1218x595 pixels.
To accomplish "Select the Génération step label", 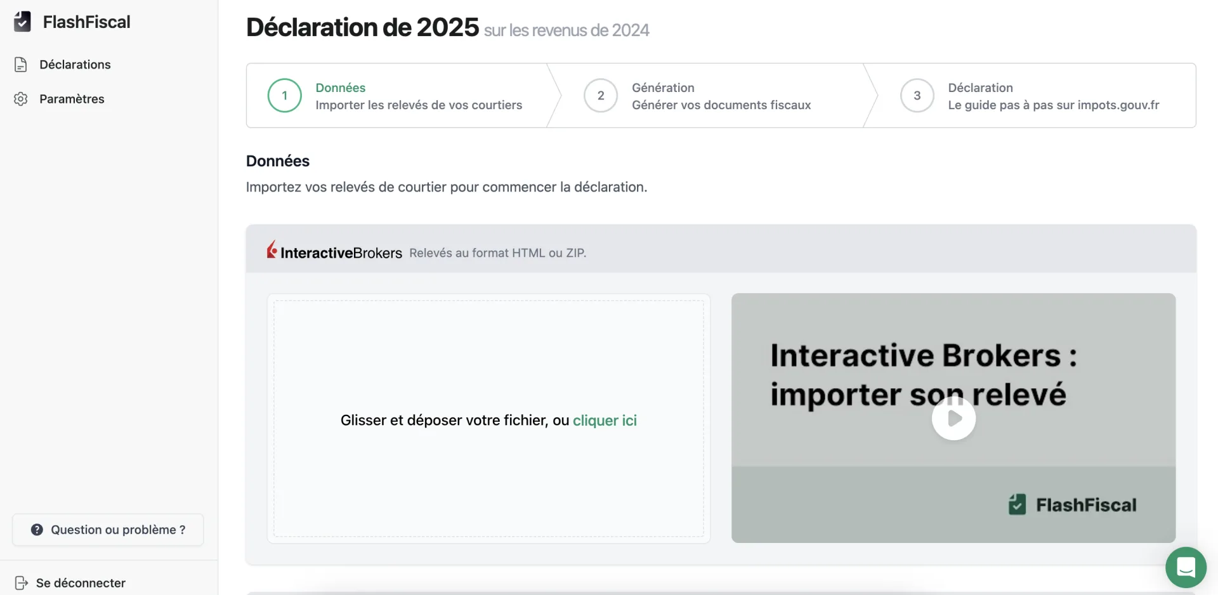I will click(x=663, y=88).
